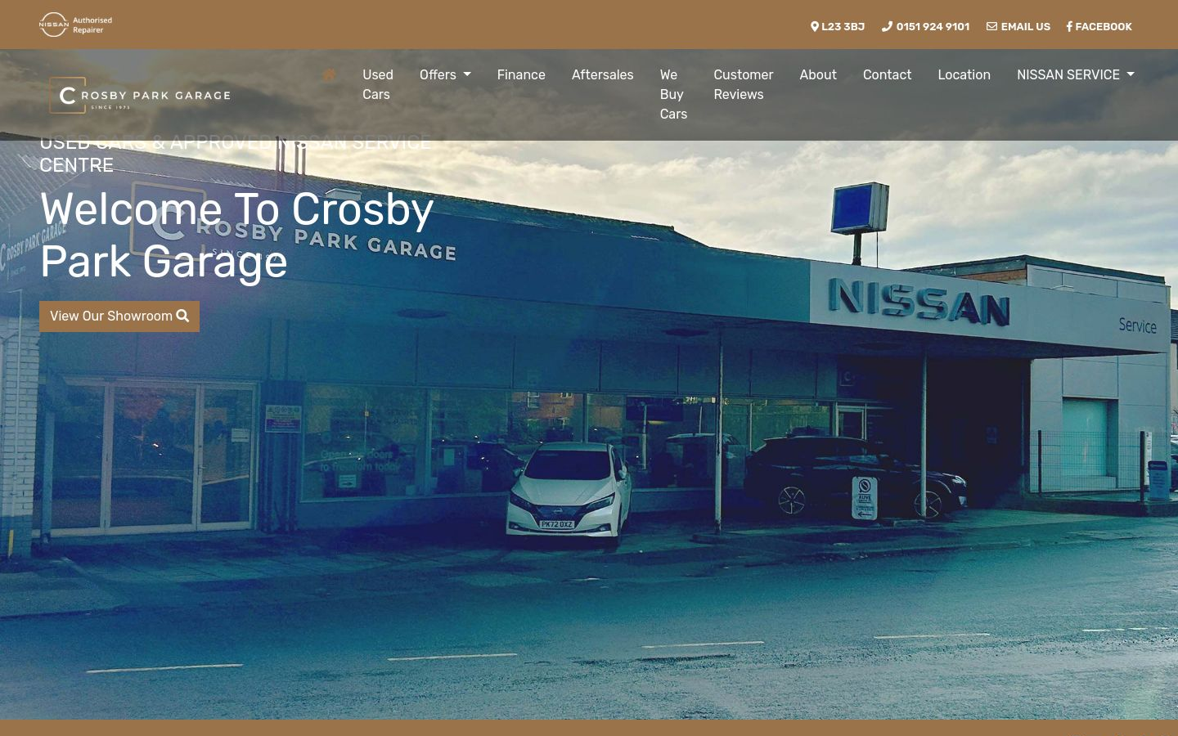This screenshot has width=1178, height=736.
Task: Open the Used Cars page
Action: 378,84
